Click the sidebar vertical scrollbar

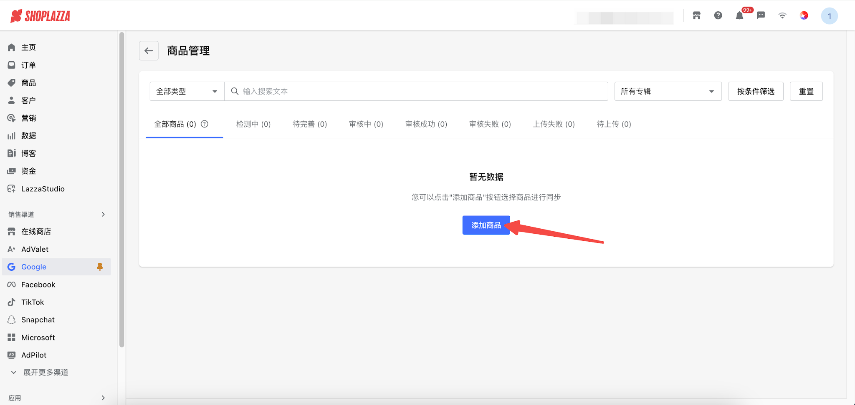[x=122, y=190]
